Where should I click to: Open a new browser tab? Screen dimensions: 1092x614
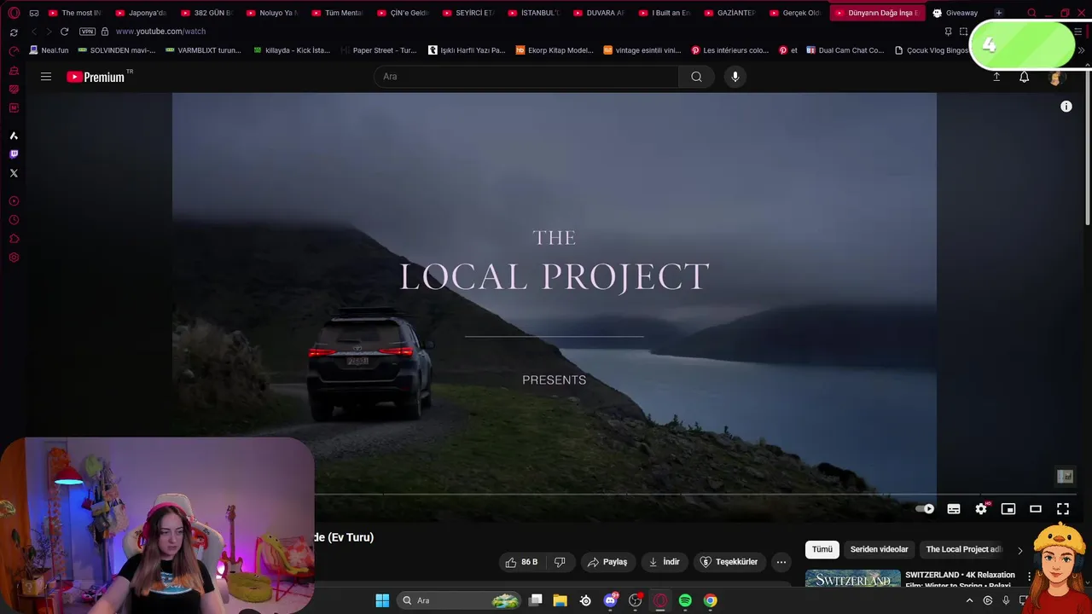[999, 13]
